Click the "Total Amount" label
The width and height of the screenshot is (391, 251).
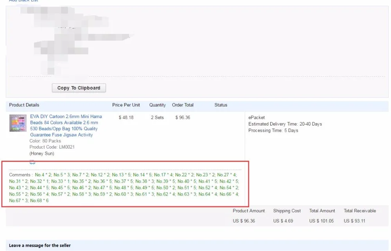coord(322,211)
